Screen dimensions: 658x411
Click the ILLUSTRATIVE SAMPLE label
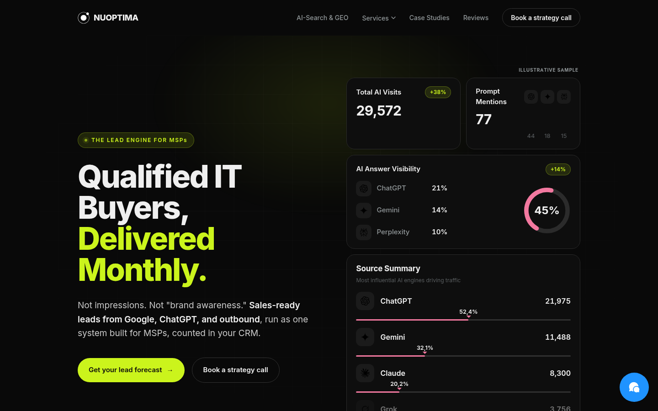tap(548, 70)
